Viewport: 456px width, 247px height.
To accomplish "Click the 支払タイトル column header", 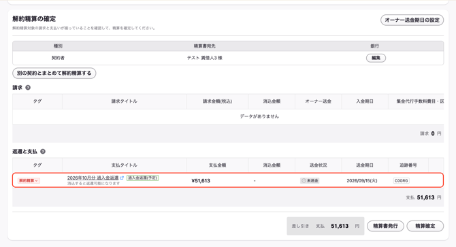I will (x=124, y=165).
